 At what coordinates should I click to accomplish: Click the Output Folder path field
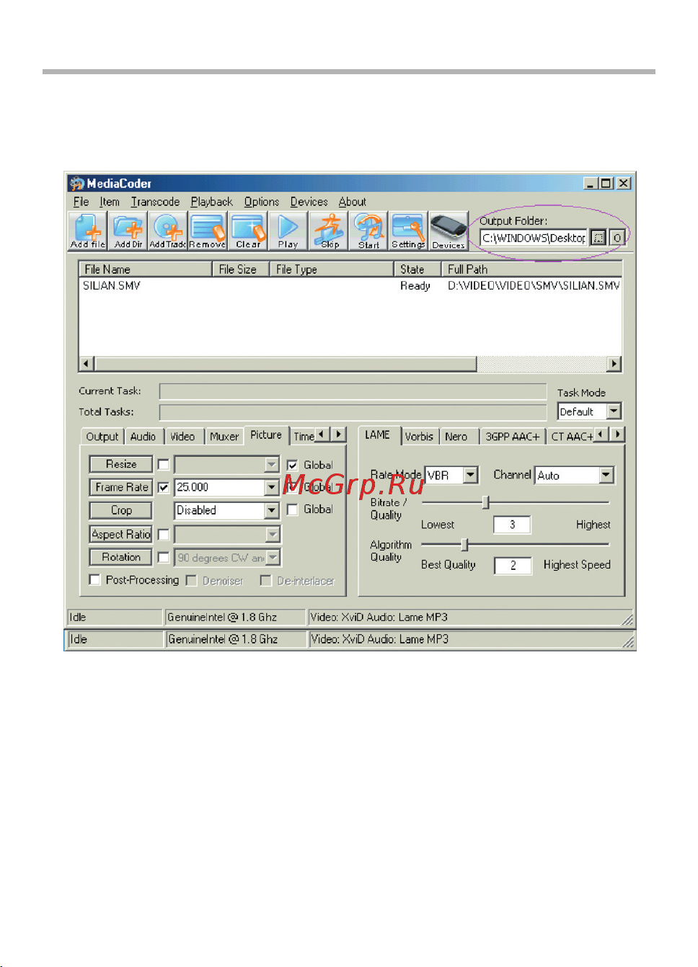534,238
